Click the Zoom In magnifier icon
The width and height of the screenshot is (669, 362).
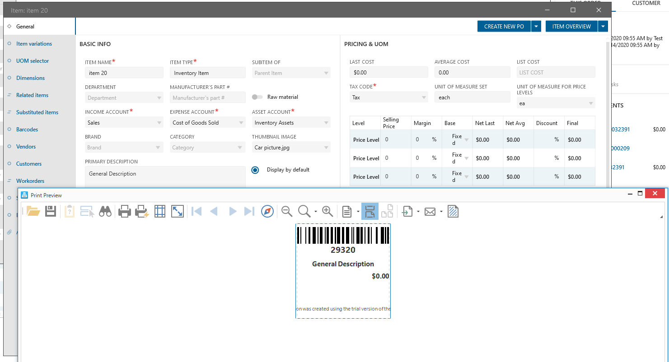tap(327, 211)
